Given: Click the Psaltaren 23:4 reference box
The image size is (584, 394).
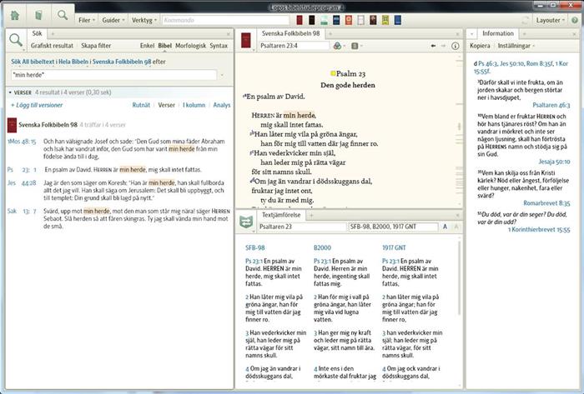Looking at the screenshot, I should [x=295, y=46].
